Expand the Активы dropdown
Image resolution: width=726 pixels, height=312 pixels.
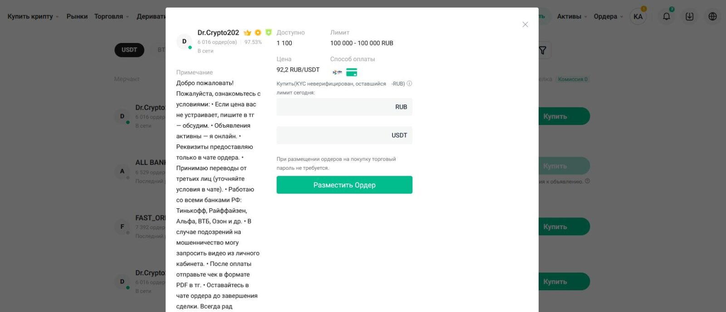(x=572, y=16)
